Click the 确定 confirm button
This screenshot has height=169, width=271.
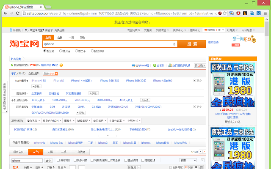tap(48, 161)
